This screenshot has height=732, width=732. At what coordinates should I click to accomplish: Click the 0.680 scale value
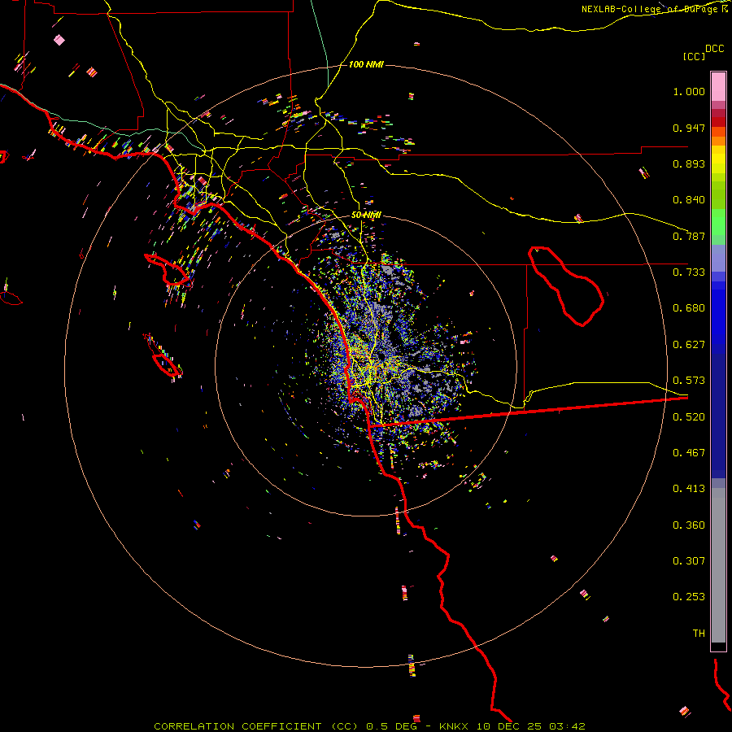click(x=689, y=308)
